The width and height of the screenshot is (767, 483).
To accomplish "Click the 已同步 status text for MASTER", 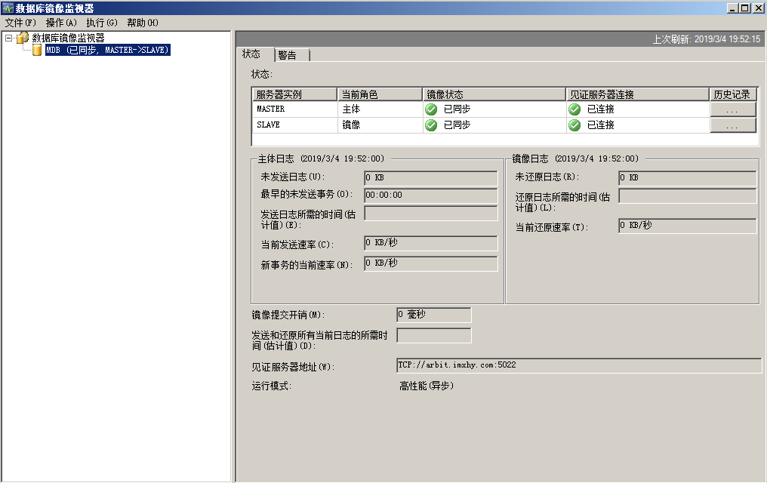I will (x=457, y=109).
